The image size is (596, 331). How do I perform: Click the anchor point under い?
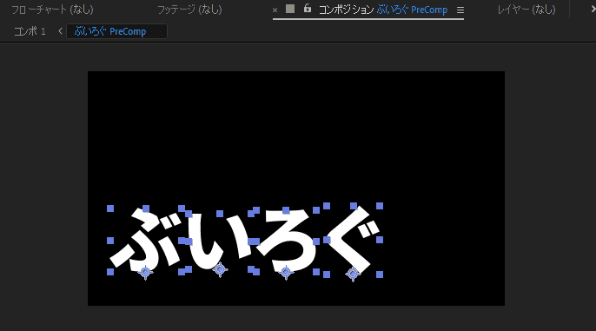click(x=220, y=270)
